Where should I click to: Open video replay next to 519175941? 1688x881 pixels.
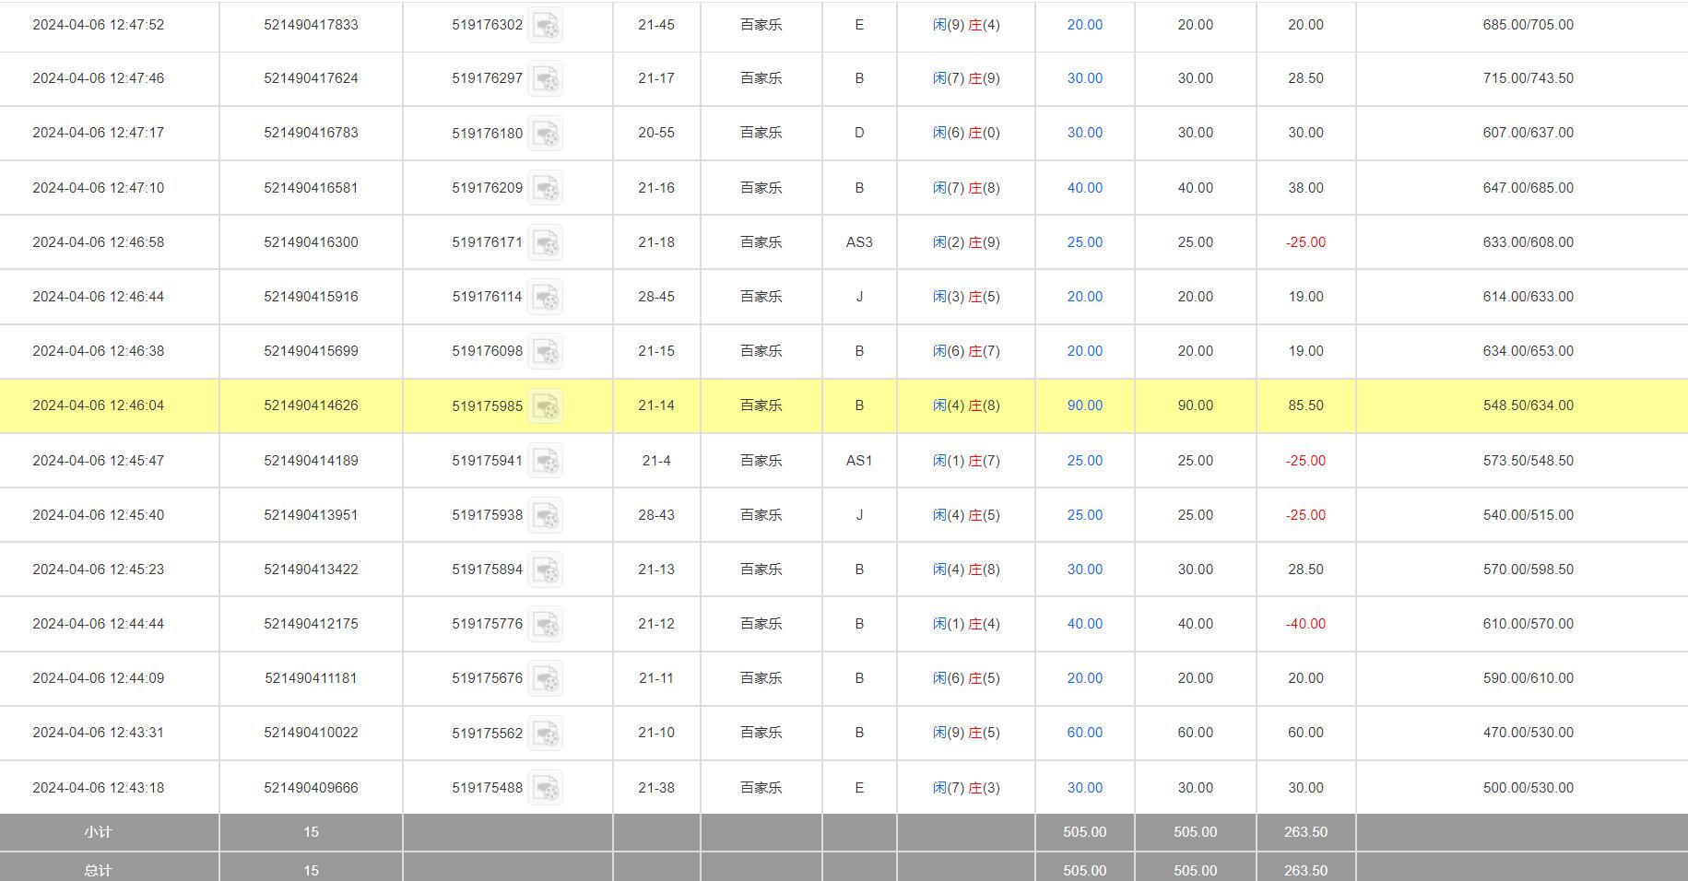tap(546, 461)
